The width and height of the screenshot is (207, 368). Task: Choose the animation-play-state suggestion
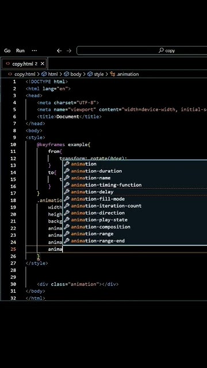tap(135, 220)
